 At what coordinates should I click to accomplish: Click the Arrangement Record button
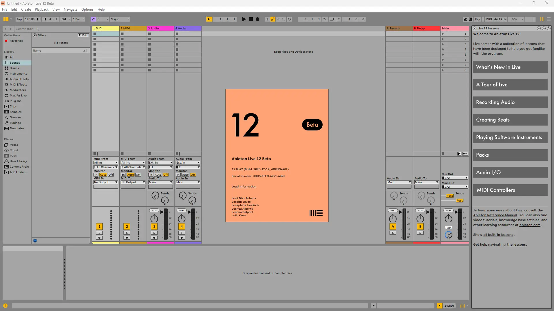click(x=258, y=19)
